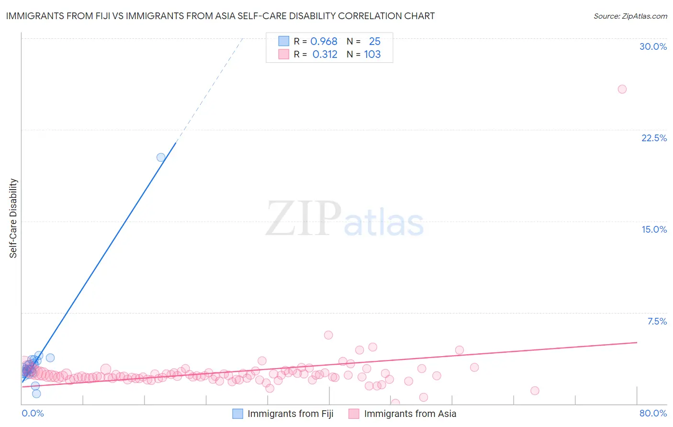673x427 pixels.
Task: Click the pink outlier point near 25%
Action: [x=622, y=89]
